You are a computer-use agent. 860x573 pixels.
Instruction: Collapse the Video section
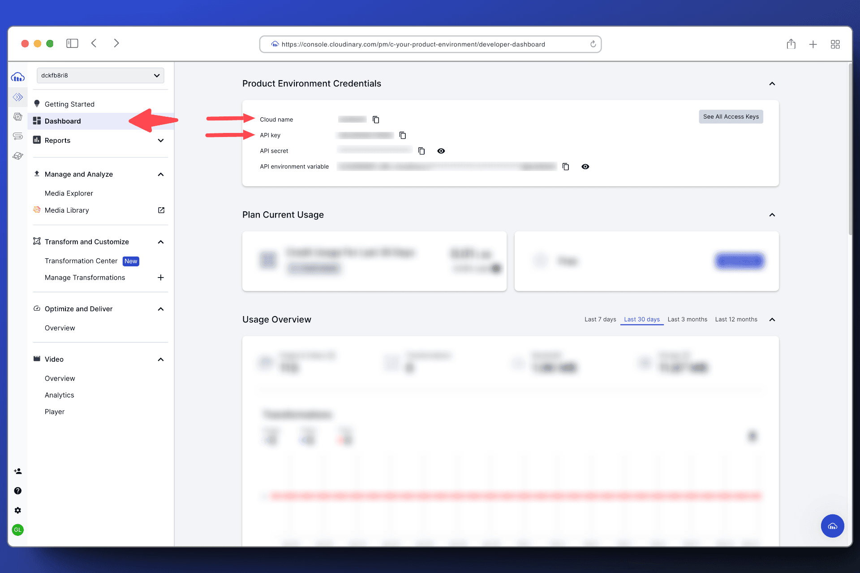click(161, 359)
